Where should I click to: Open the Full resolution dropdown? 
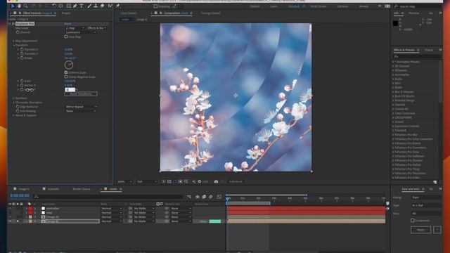click(147, 181)
